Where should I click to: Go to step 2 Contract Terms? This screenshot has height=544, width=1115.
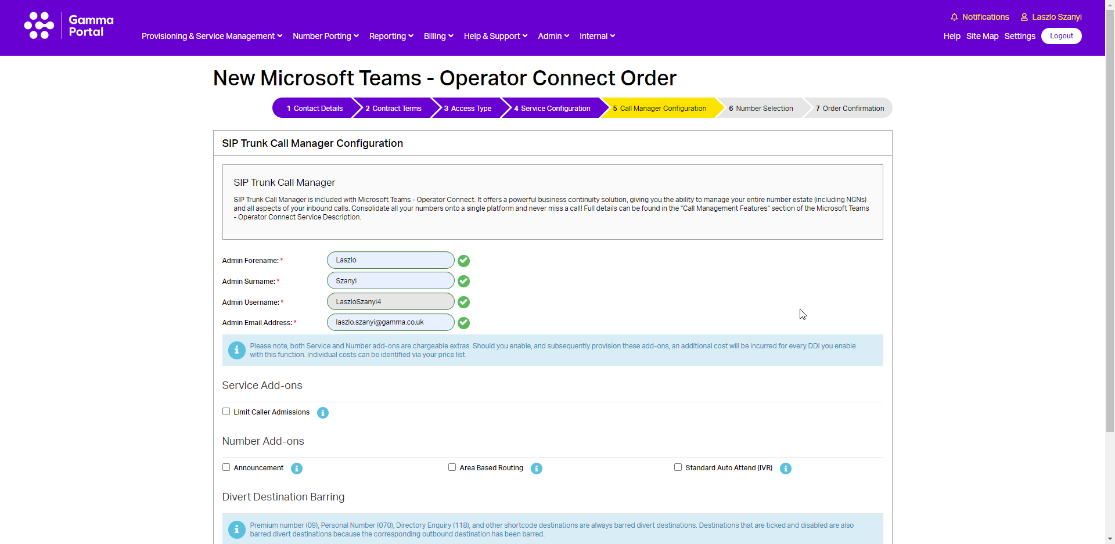[x=394, y=108]
